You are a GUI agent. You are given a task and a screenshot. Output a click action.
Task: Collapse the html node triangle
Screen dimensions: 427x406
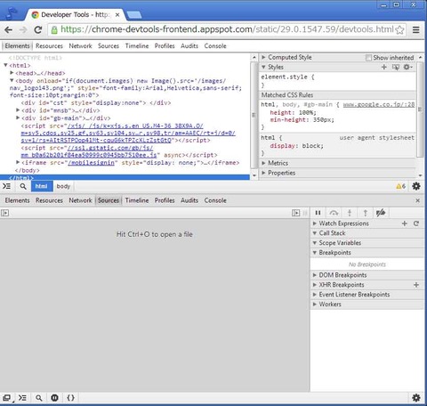(x=5, y=65)
